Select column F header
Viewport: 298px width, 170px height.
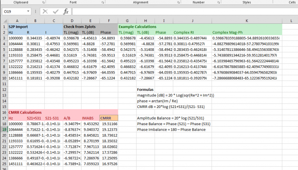point(109,21)
